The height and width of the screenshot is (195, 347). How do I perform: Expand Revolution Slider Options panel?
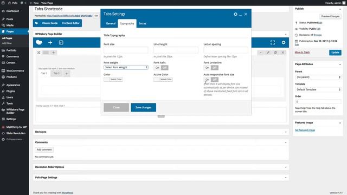click(286, 167)
